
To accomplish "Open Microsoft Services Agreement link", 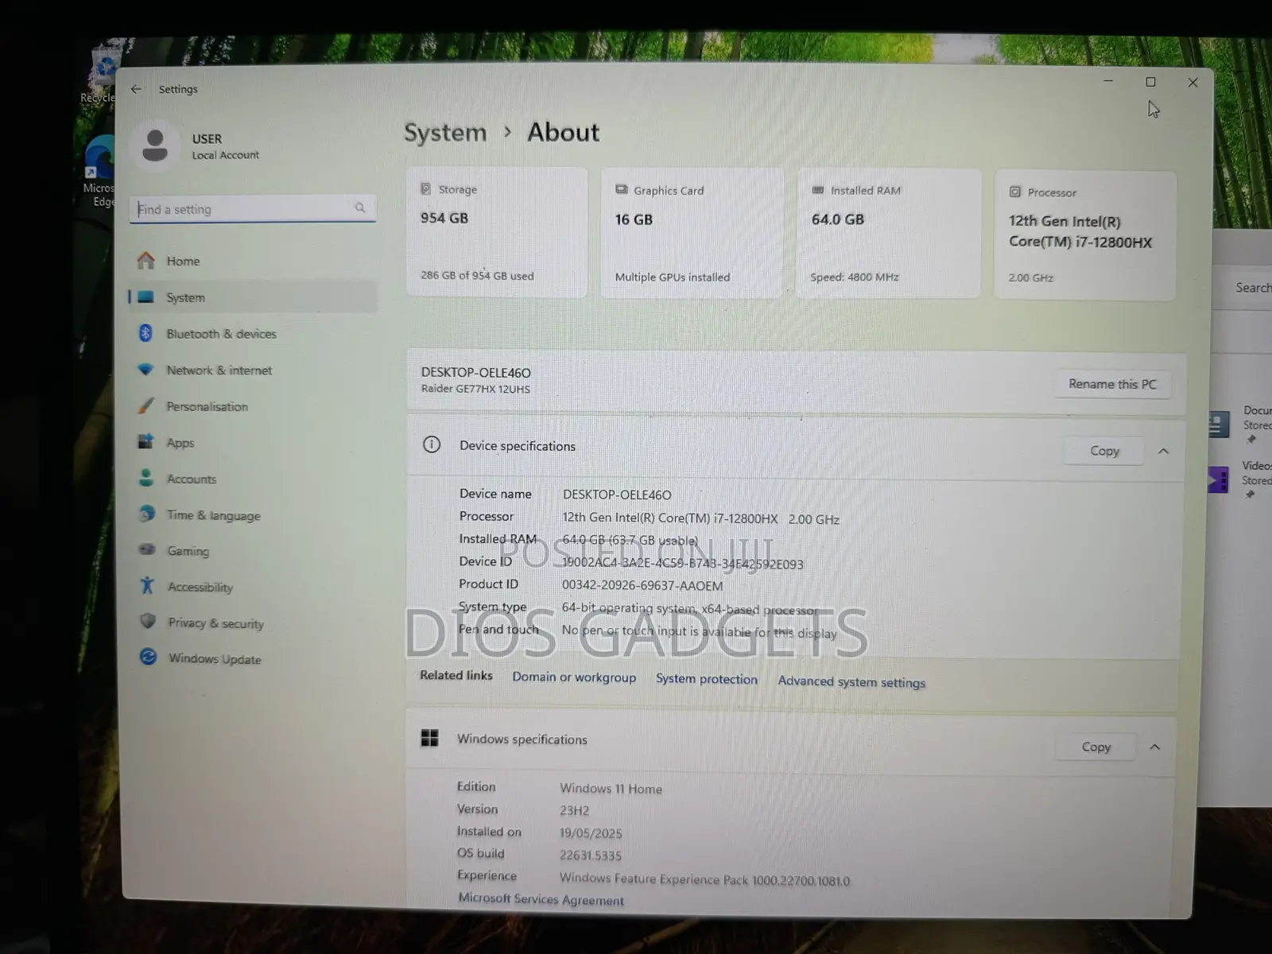I will tap(541, 899).
